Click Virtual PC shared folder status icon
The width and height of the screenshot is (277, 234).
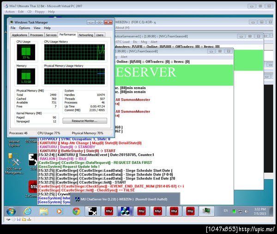click(24, 220)
